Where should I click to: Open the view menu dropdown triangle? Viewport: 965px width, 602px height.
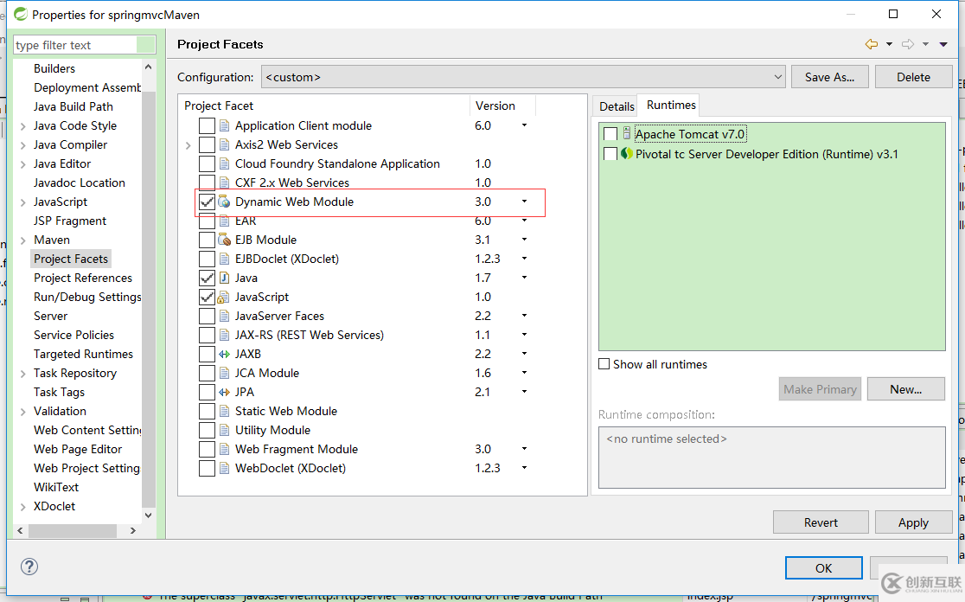(943, 44)
